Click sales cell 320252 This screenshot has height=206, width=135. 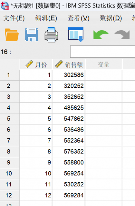(69, 86)
